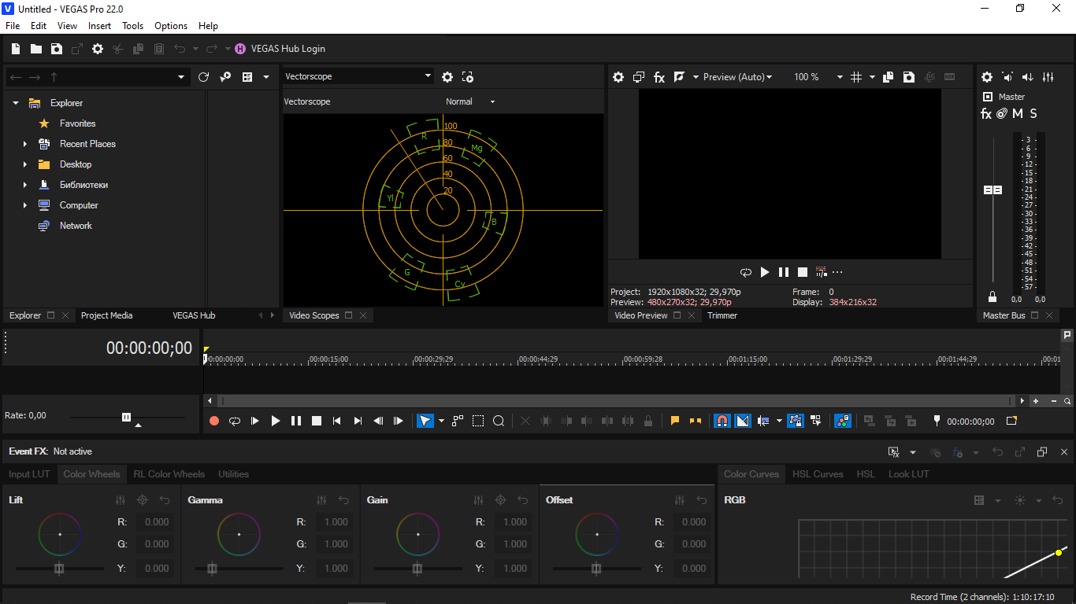The height and width of the screenshot is (604, 1076).
Task: Open Color Grading panel from toolbar
Action: (x=842, y=421)
